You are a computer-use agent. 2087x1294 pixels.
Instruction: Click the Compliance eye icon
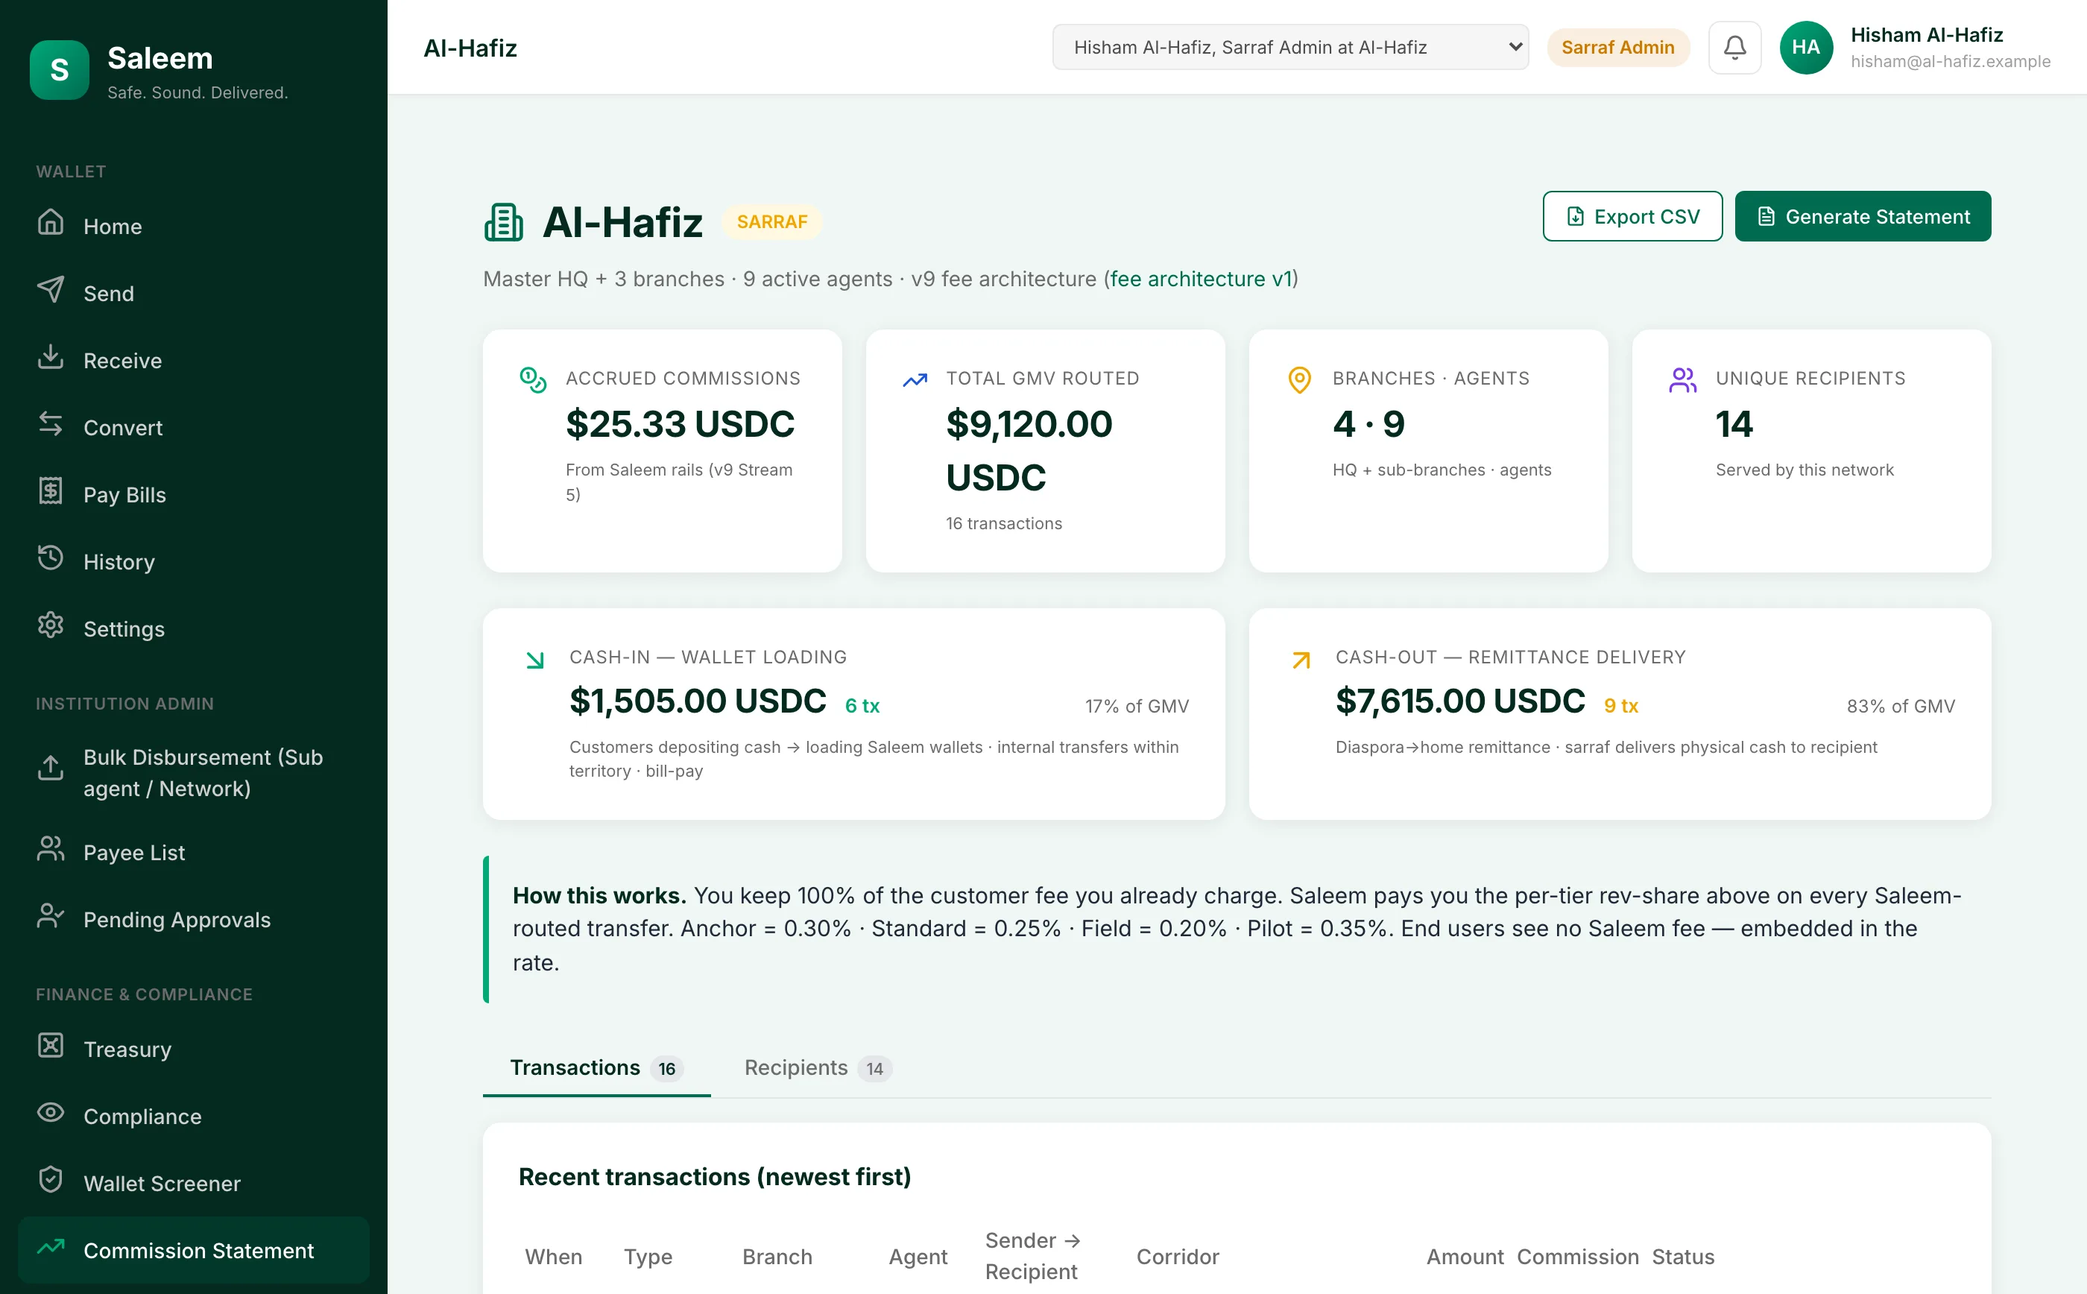click(51, 1113)
